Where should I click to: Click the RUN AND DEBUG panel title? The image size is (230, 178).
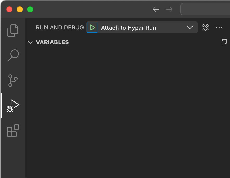[60, 27]
